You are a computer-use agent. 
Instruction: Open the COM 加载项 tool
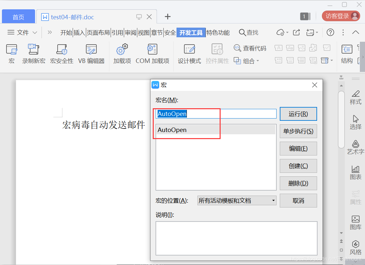152,54
